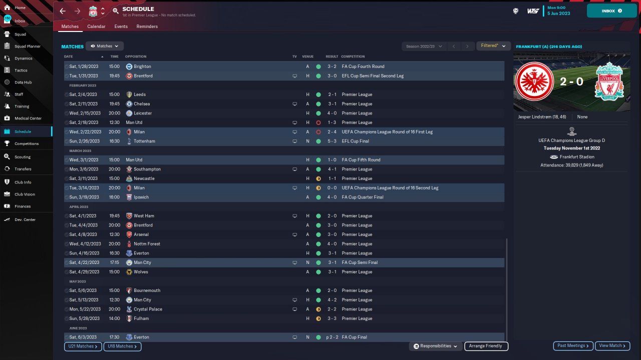641x360 pixels.
Task: Open the search magnifier icon
Action: 116,11
